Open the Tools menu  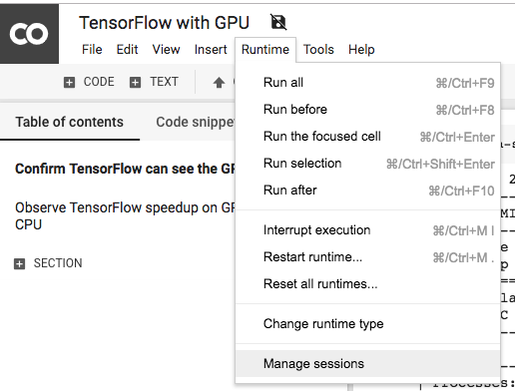tap(318, 50)
